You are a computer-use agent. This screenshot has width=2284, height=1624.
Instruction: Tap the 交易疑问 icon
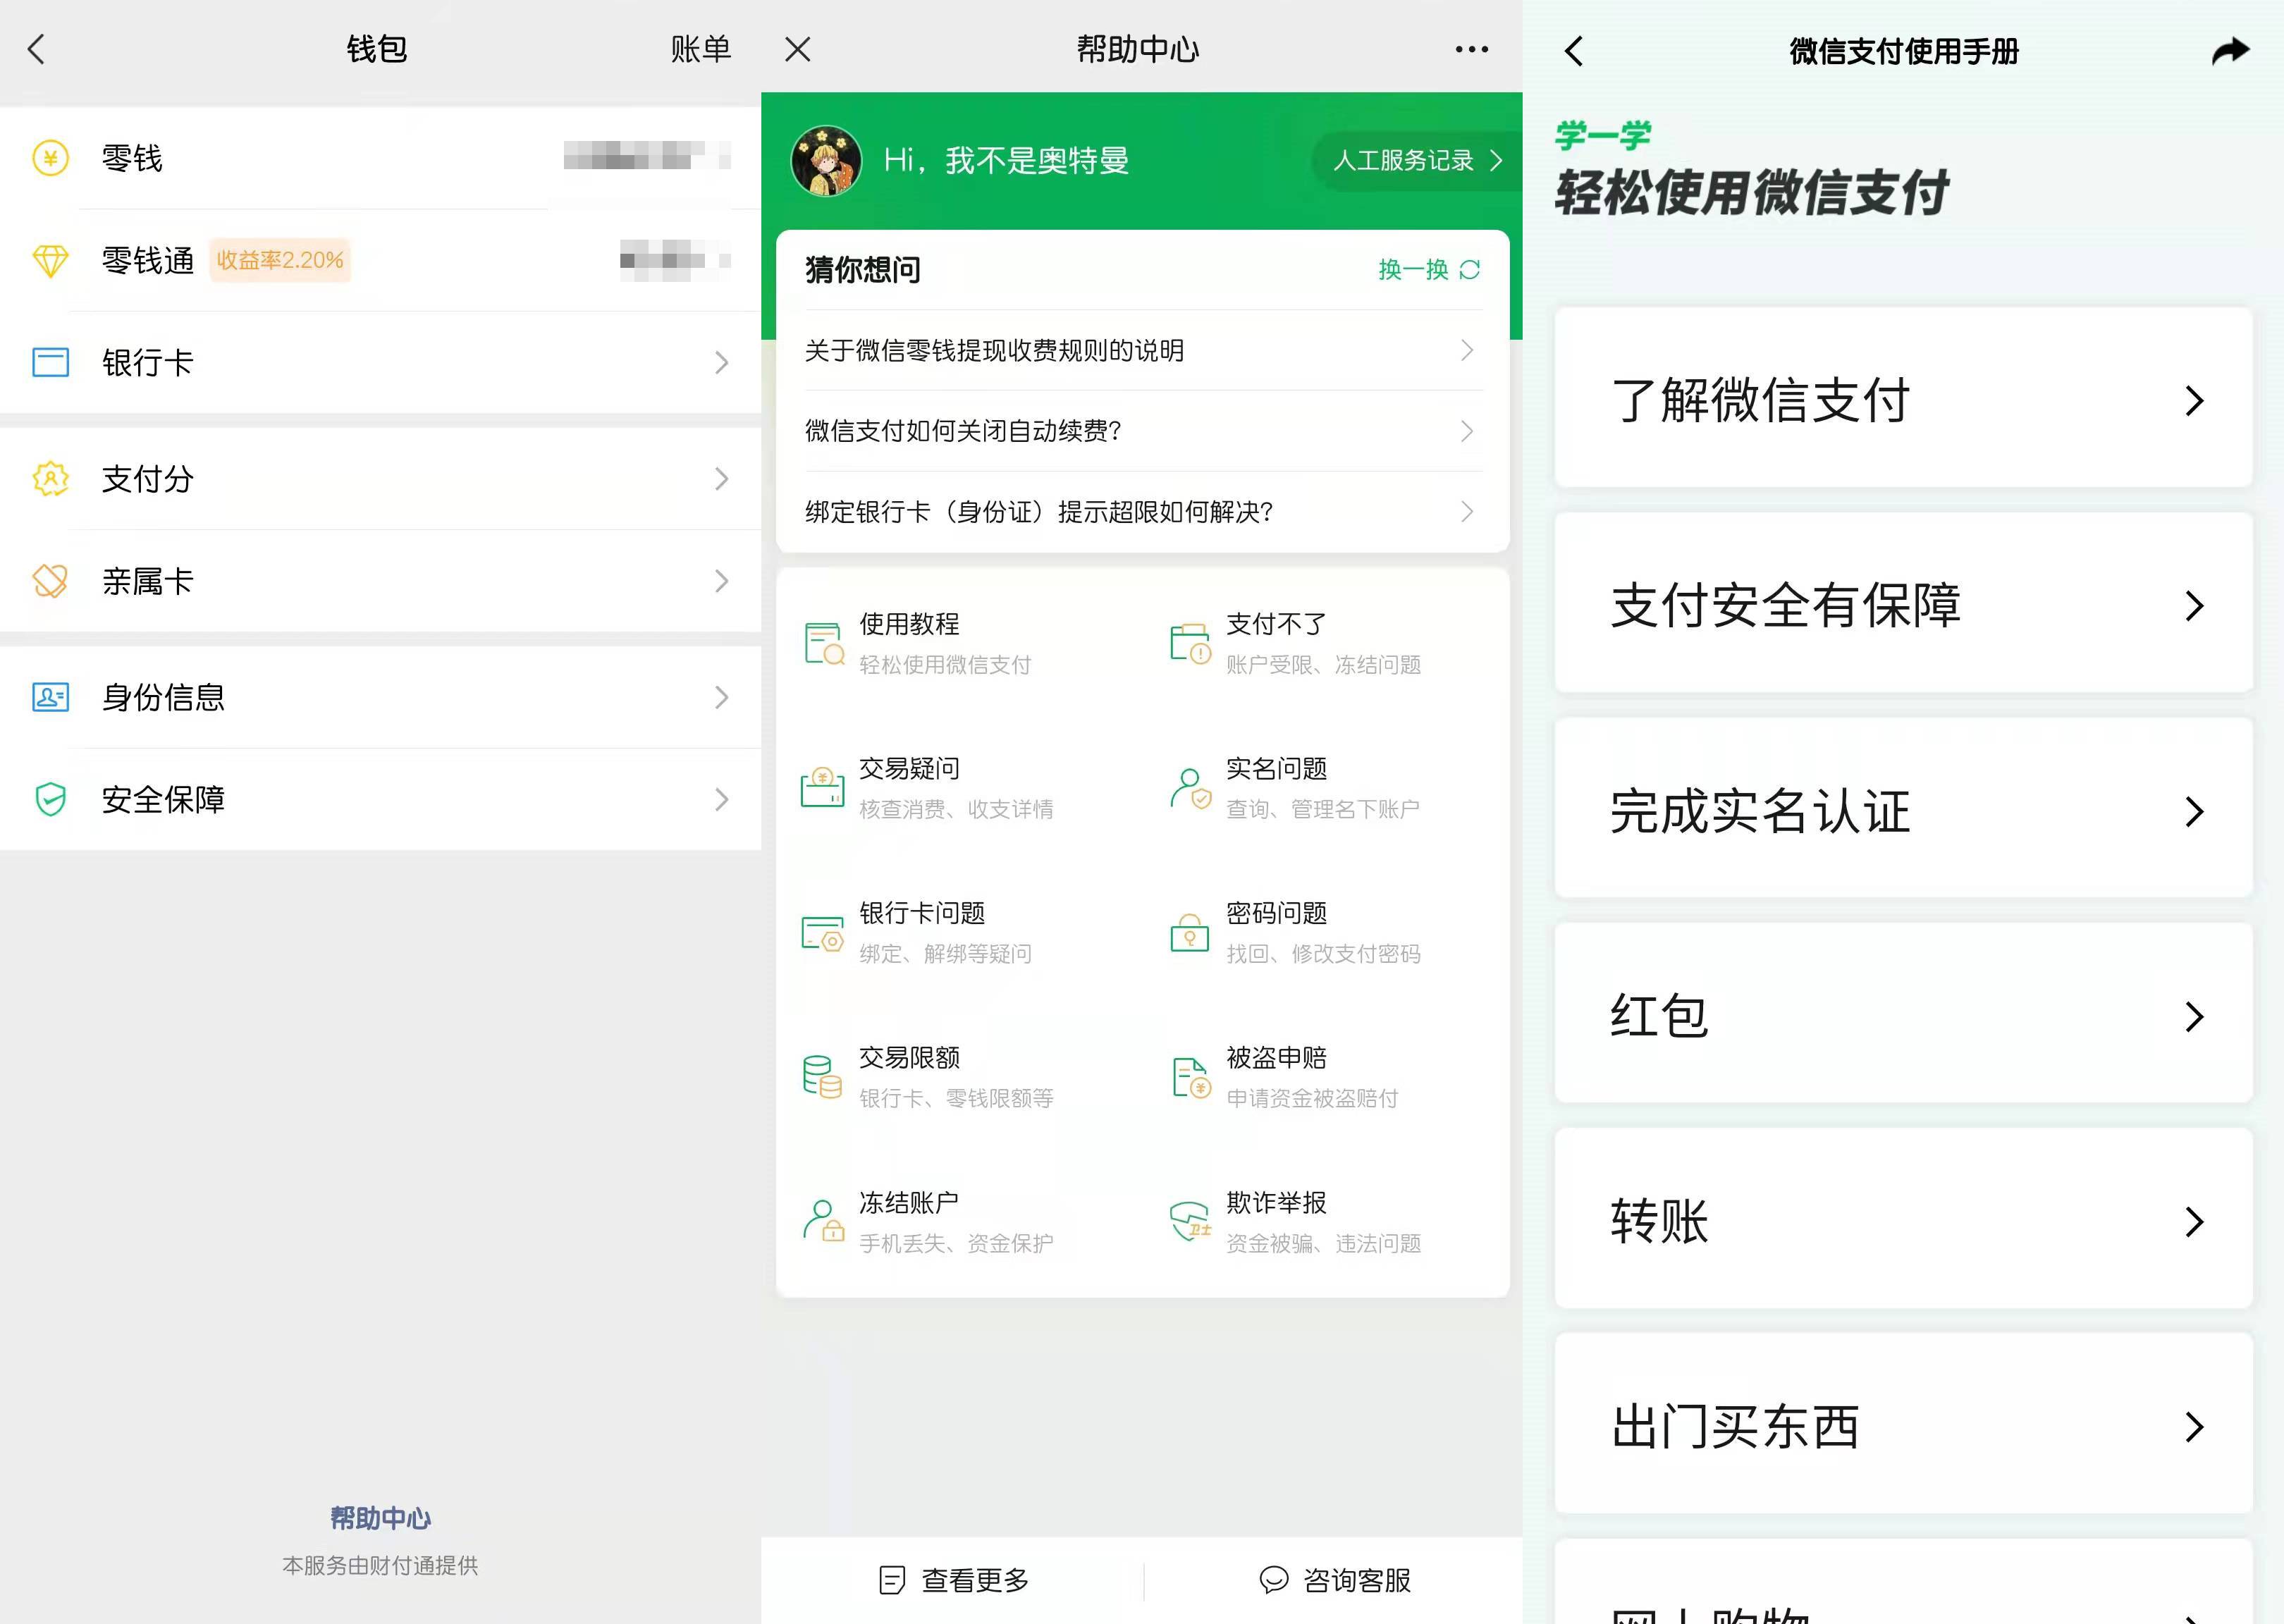point(822,788)
